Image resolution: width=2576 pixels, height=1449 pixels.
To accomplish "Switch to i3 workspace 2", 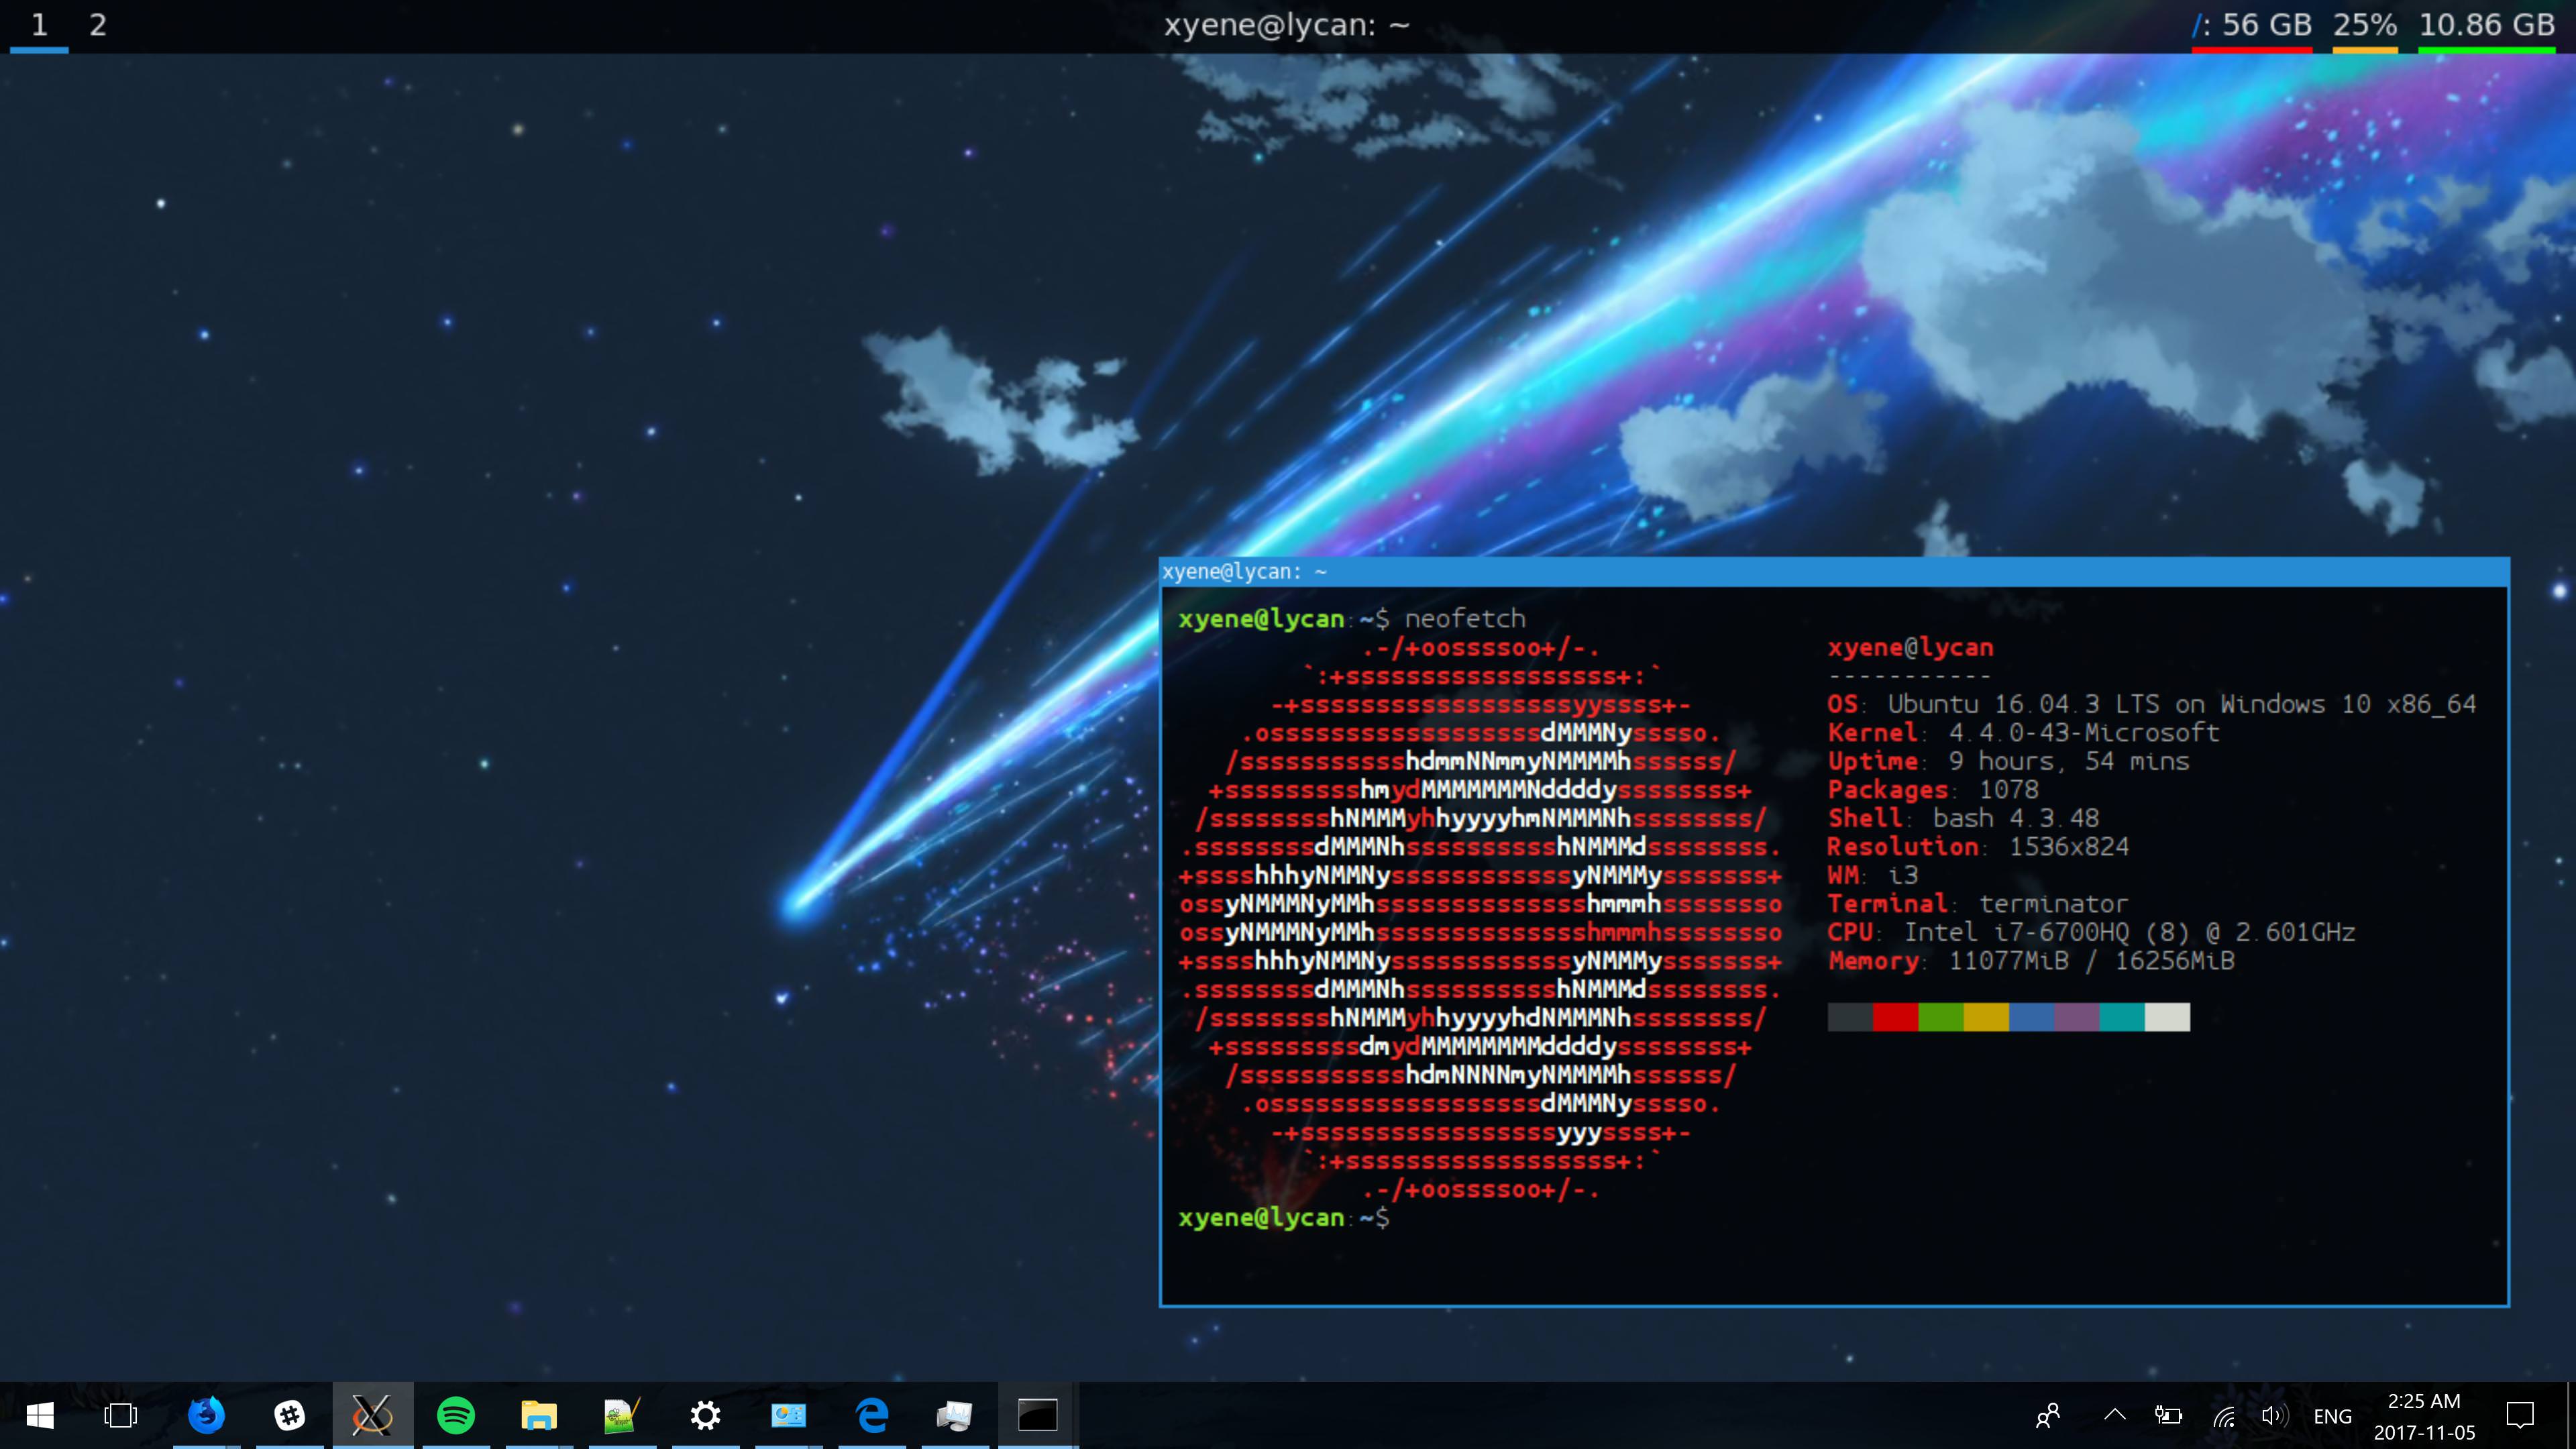I will pos(98,25).
